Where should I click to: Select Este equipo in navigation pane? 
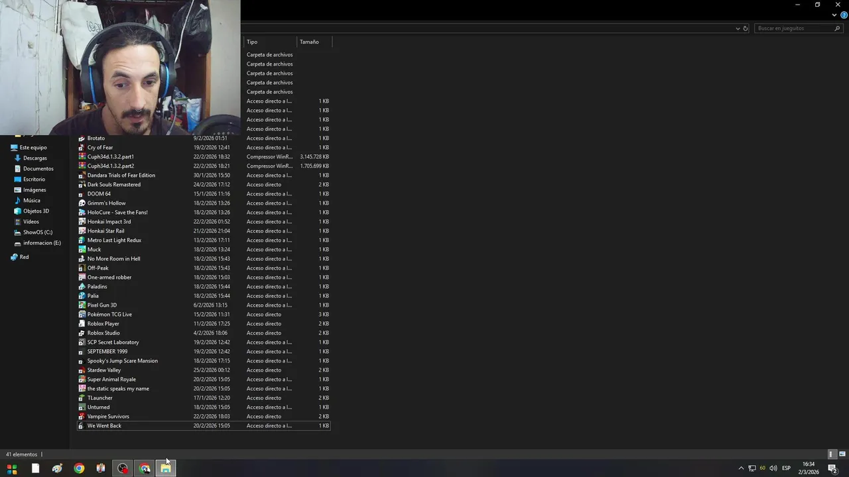[x=33, y=148]
